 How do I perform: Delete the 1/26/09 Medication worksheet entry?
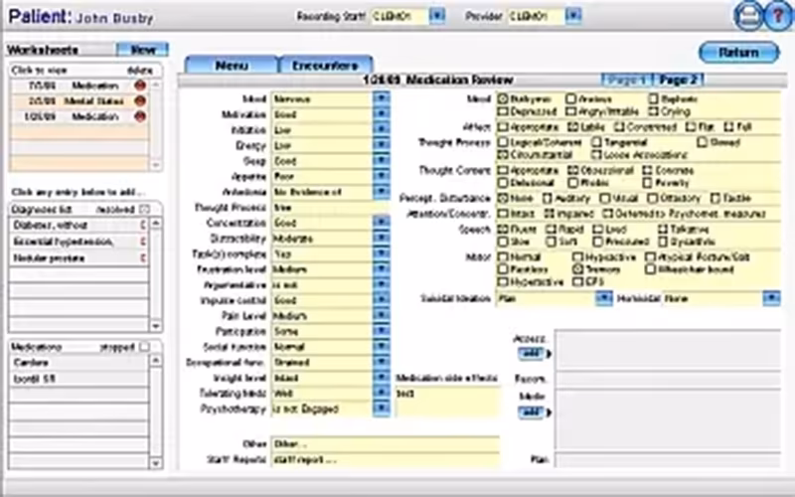pos(140,116)
